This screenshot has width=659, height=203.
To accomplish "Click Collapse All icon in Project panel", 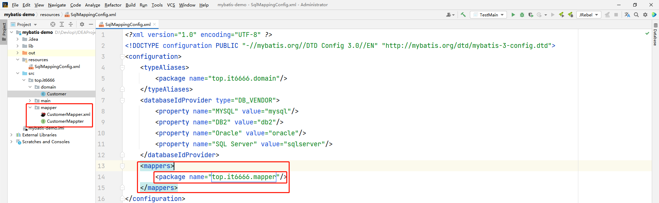I will (71, 24).
